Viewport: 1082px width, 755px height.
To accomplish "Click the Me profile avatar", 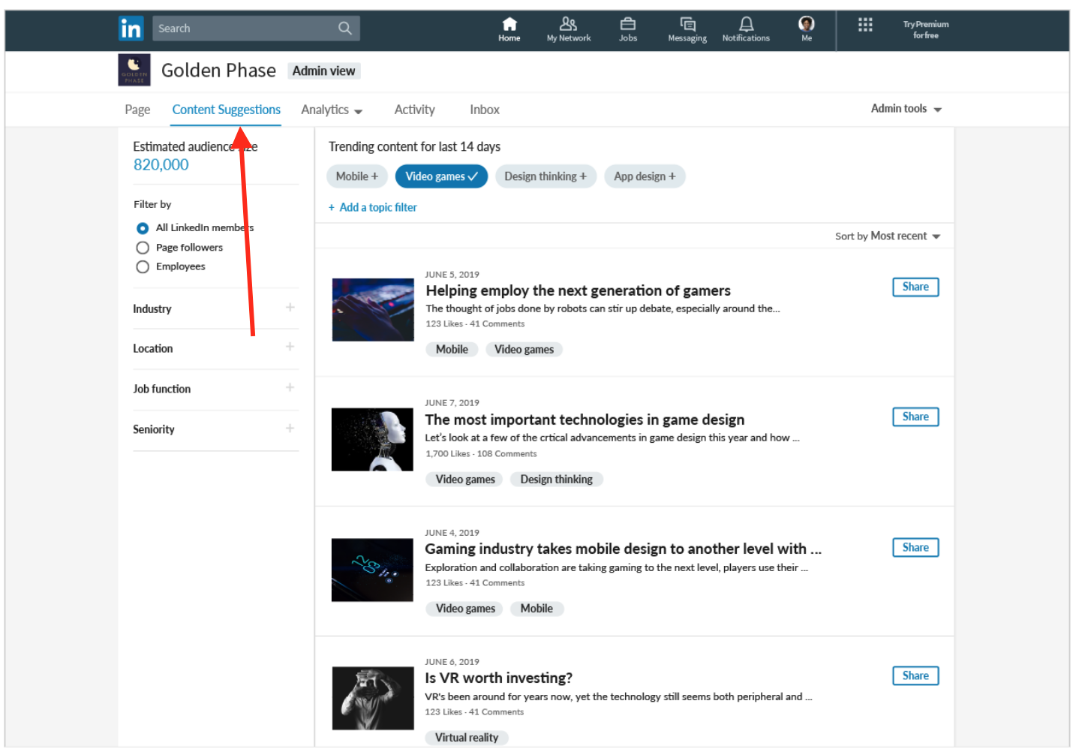I will point(806,24).
